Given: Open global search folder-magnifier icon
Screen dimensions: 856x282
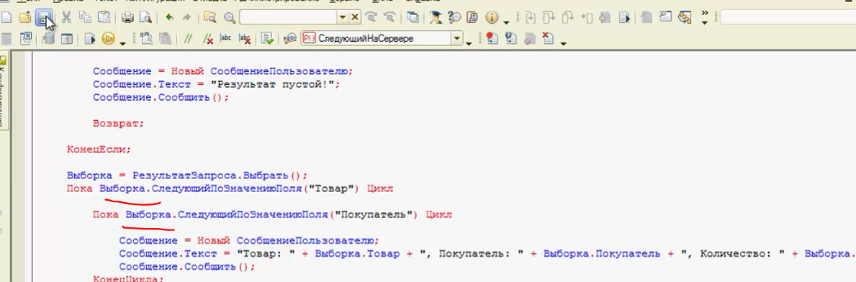Looking at the screenshot, I should pyautogui.click(x=210, y=17).
